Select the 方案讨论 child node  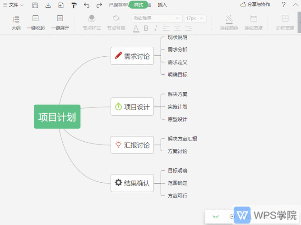(177, 151)
